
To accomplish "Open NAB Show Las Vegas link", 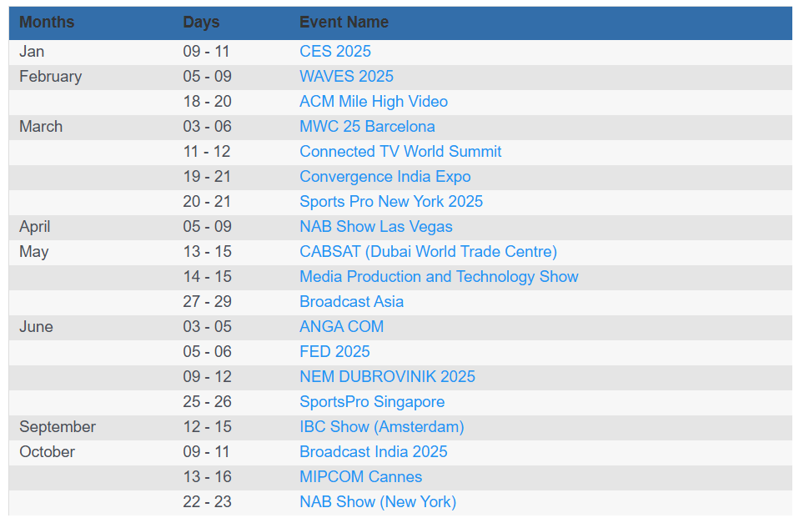I will click(375, 226).
